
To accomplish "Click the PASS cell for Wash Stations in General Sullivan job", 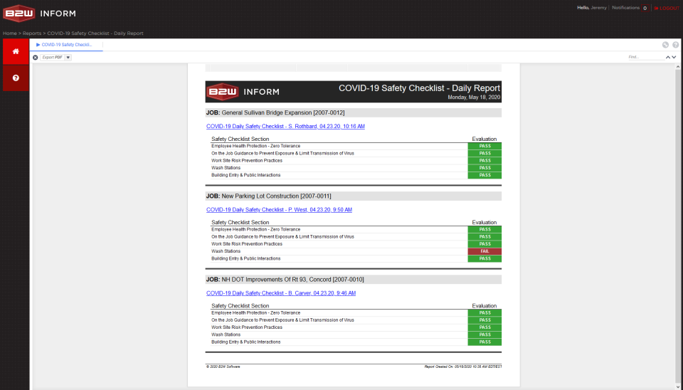I will [x=485, y=168].
